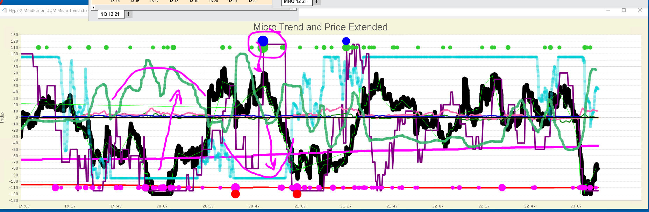The width and height of the screenshot is (649, 212).
Task: Click the HyperX MindFusion window chart icon
Action: 4,10
